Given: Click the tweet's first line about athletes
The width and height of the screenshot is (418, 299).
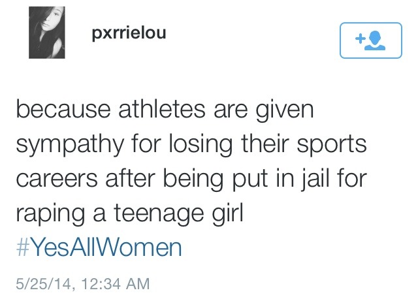Looking at the screenshot, I should [x=165, y=110].
